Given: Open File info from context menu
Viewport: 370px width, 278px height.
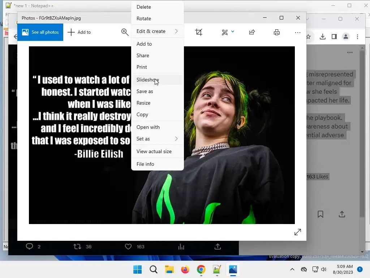Looking at the screenshot, I should (x=158, y=164).
